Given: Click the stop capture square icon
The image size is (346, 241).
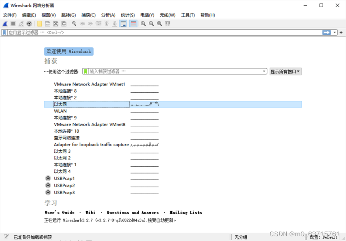Looking at the screenshot, I should point(13,24).
